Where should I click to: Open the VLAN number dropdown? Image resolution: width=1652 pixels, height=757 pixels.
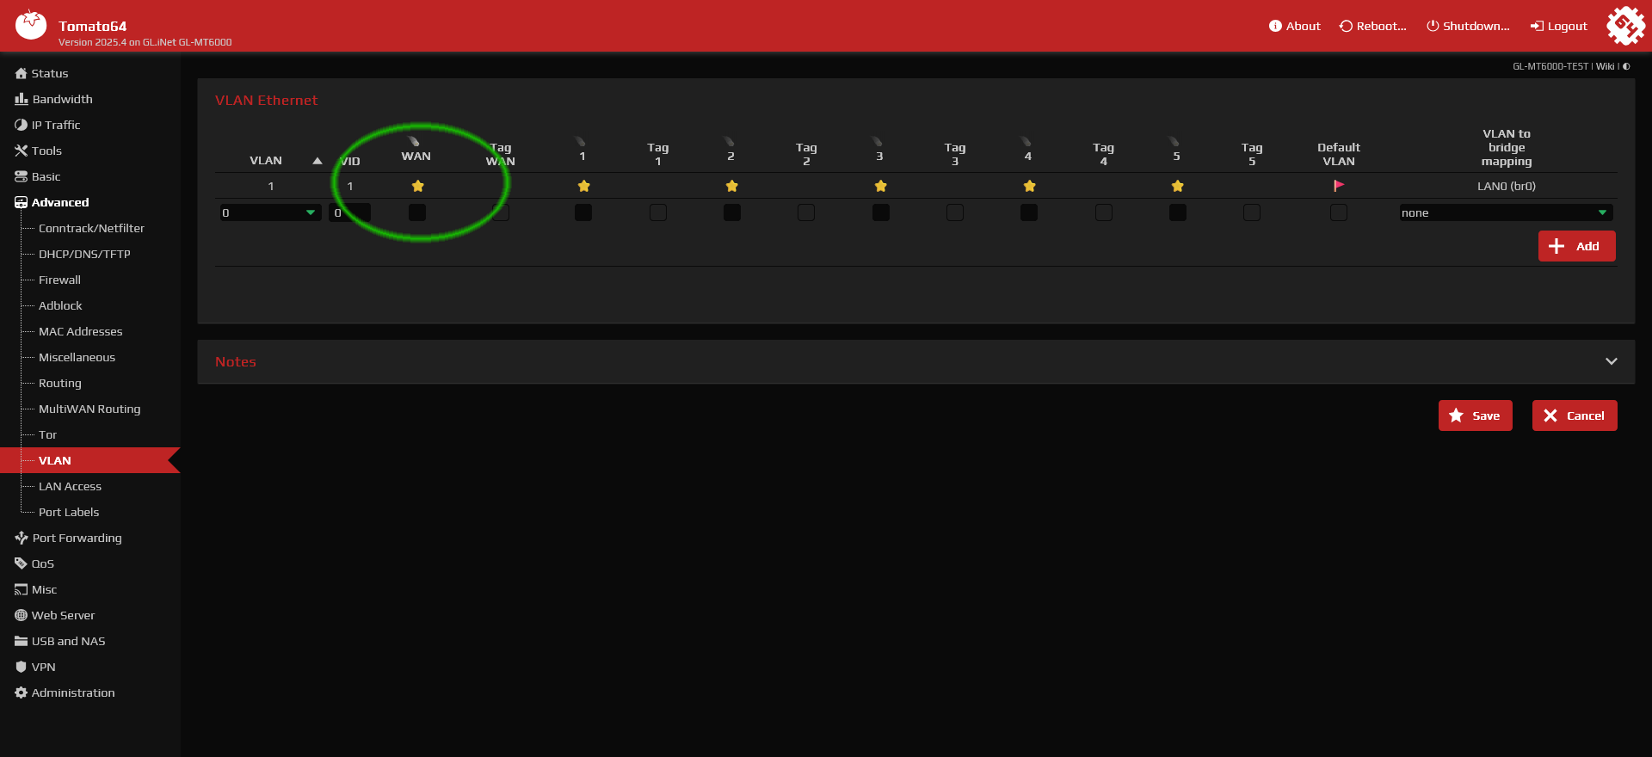click(x=270, y=212)
